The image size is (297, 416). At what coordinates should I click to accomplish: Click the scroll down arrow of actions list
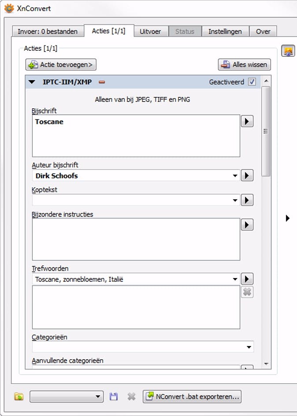click(266, 364)
